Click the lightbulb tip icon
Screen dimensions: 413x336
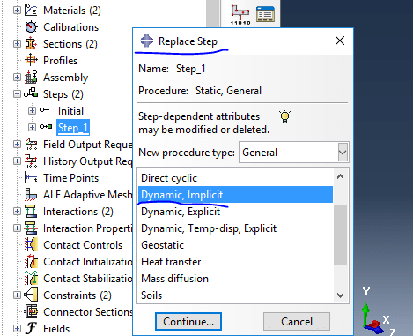pyautogui.click(x=284, y=116)
